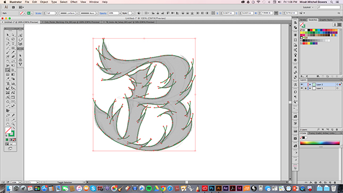Screen dimensions: 343x193
Task: Click the blue Opacity link in control bar
Action: [103, 13]
